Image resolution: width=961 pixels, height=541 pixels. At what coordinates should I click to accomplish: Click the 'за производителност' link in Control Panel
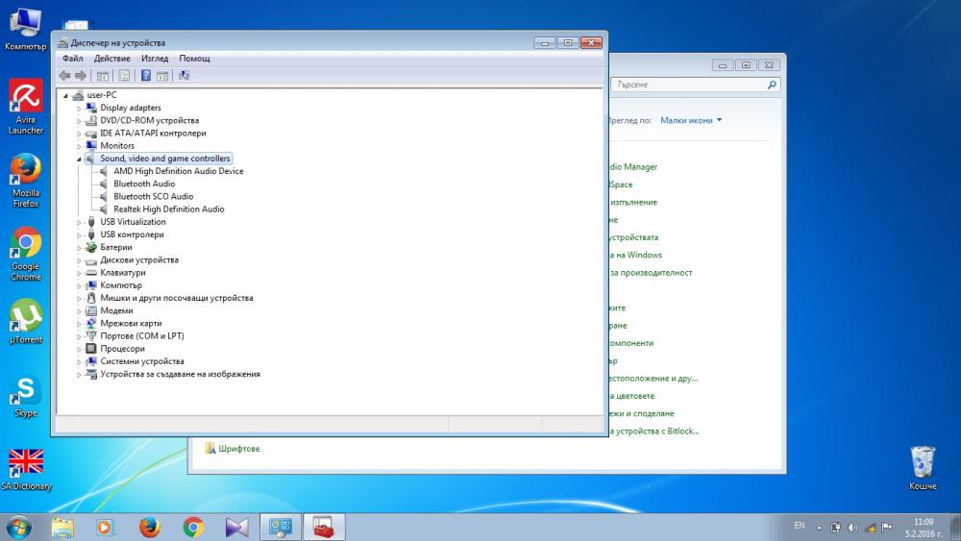point(651,273)
